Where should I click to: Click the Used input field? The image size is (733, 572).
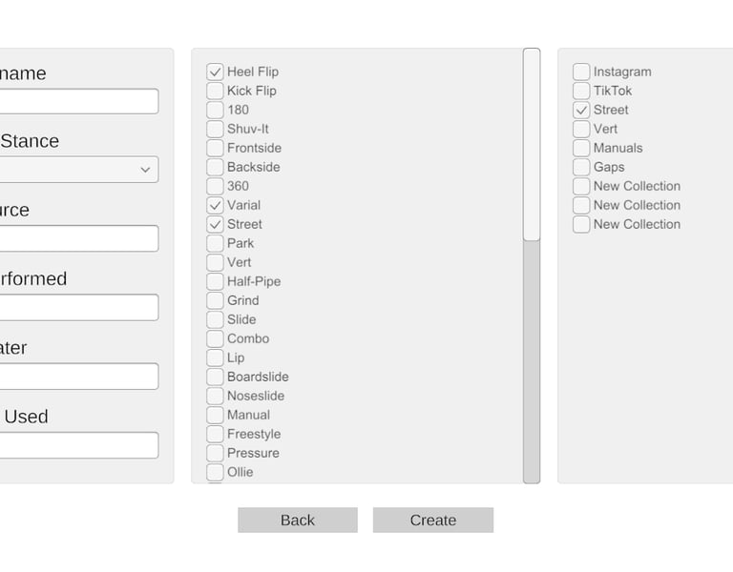pyautogui.click(x=78, y=445)
